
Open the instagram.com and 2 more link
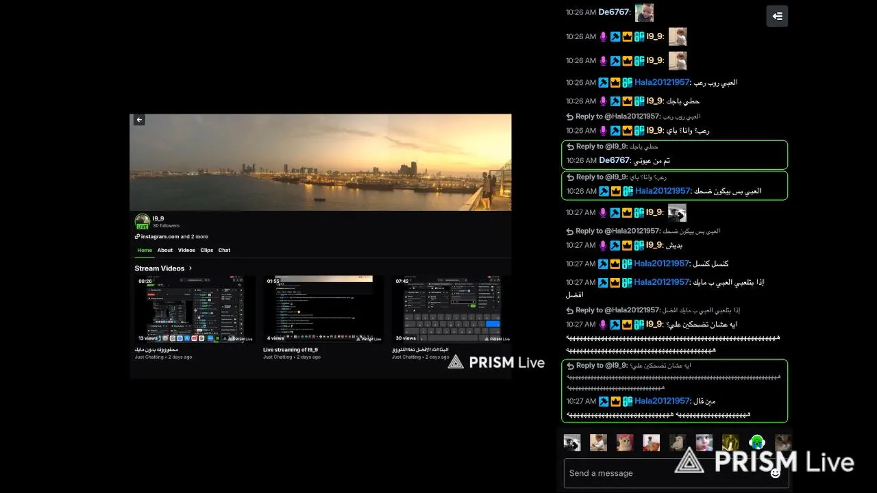175,236
